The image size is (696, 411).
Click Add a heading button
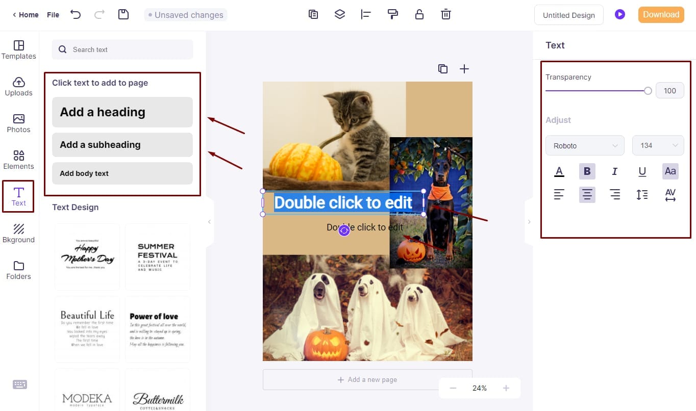point(122,112)
